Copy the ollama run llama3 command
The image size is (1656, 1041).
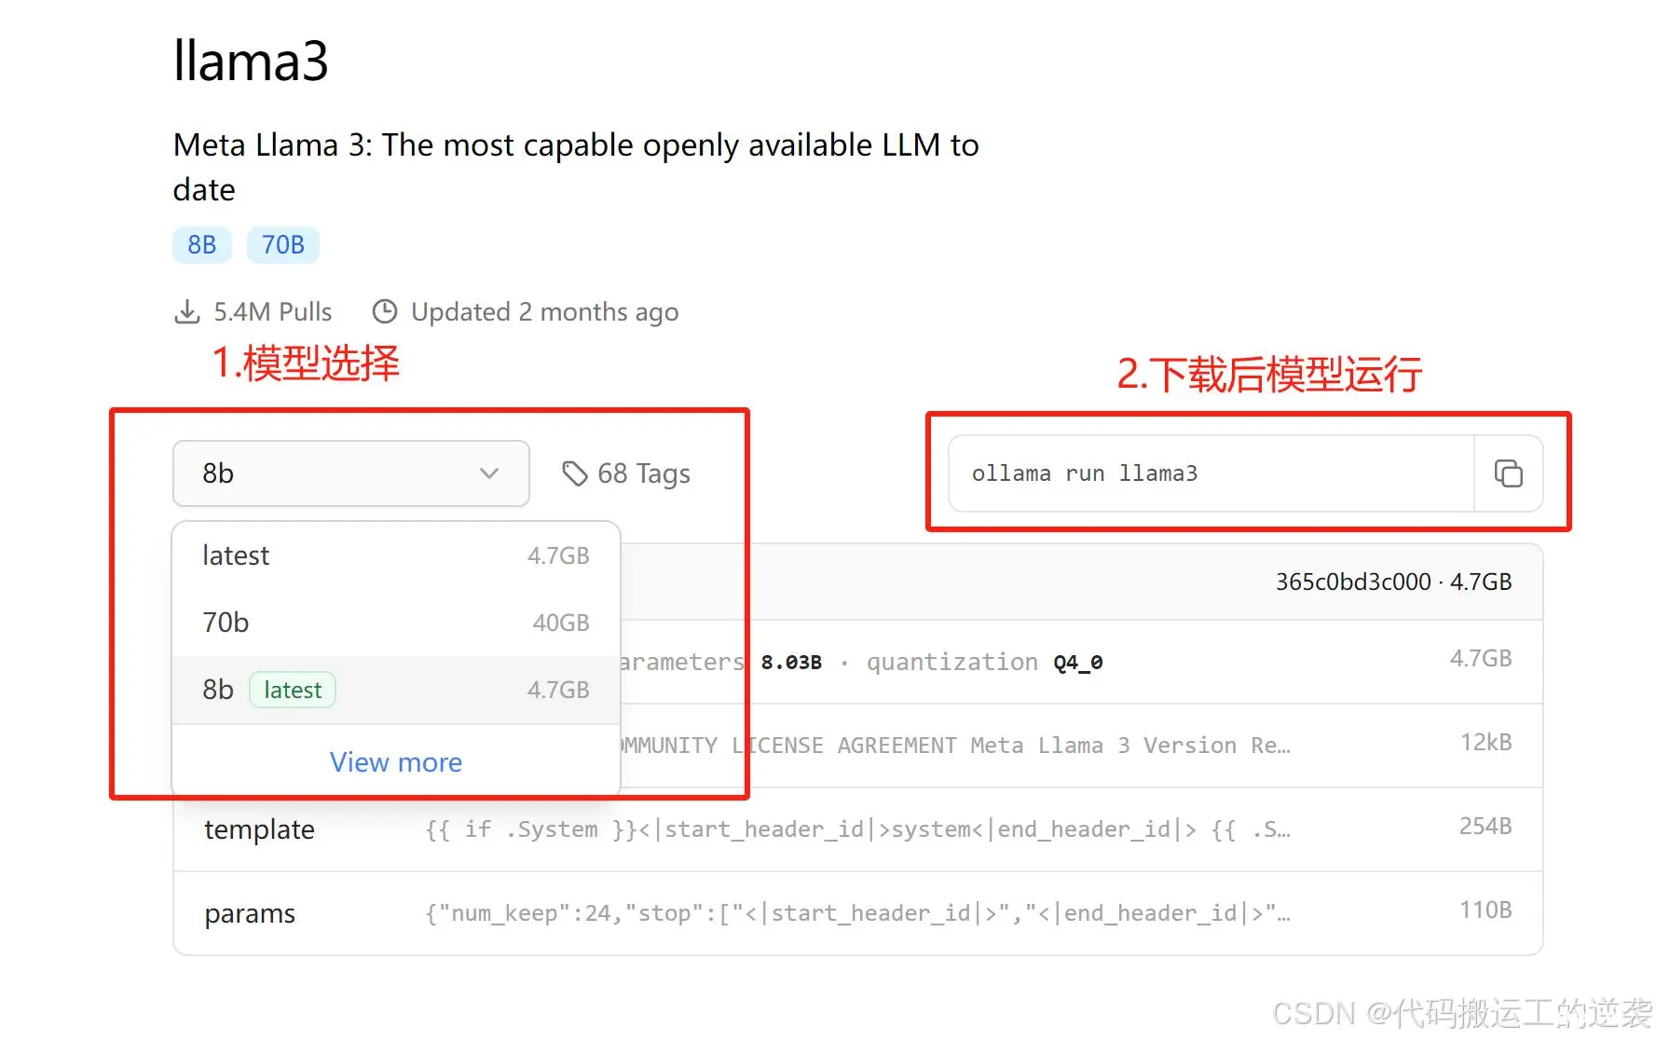coord(1508,473)
